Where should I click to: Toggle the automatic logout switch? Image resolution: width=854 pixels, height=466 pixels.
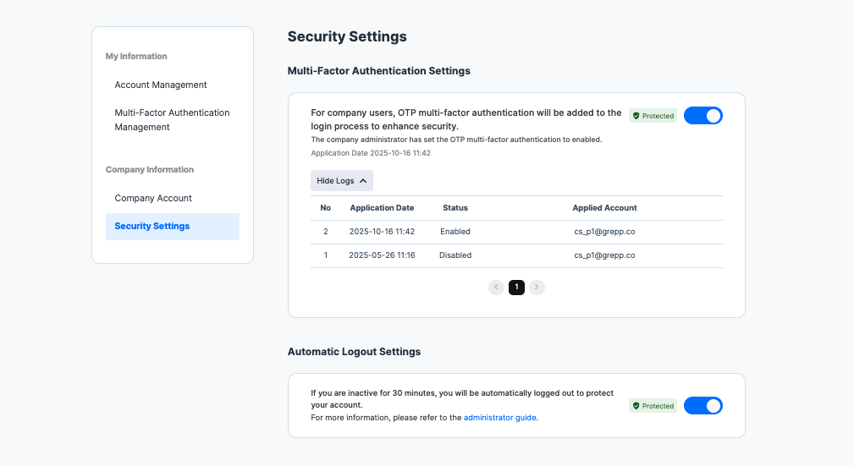point(703,406)
